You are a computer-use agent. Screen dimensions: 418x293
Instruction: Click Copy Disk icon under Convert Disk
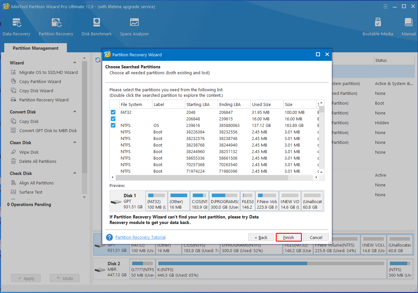pyautogui.click(x=13, y=121)
